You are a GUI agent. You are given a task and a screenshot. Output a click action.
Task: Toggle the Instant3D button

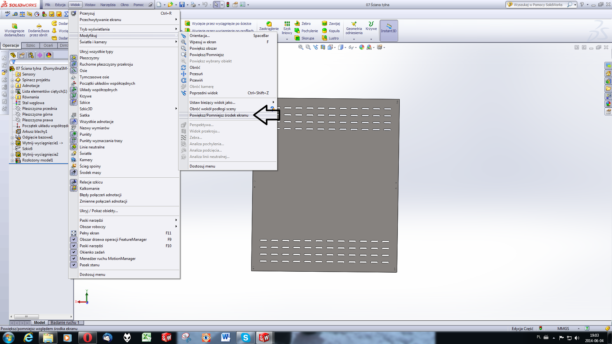(389, 30)
